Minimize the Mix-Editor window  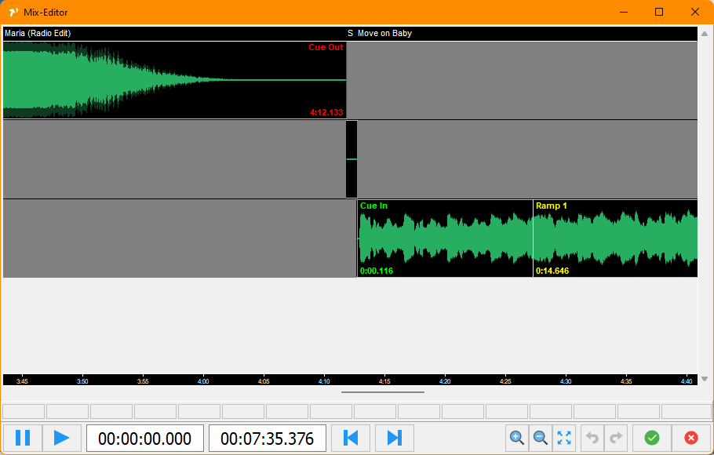click(624, 12)
